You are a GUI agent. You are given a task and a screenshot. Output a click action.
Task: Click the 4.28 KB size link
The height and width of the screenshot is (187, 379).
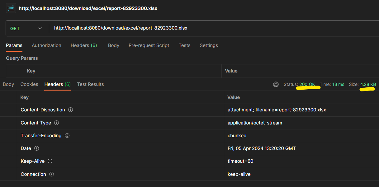368,84
